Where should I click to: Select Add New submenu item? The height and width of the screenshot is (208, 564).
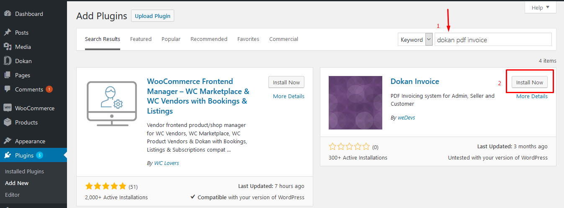[17, 183]
